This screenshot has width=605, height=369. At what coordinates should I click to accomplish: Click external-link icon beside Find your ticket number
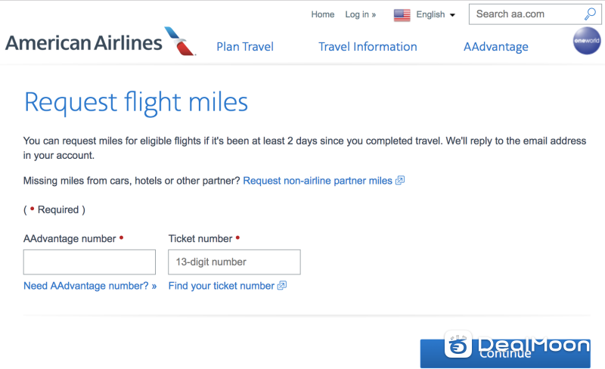[x=282, y=286]
